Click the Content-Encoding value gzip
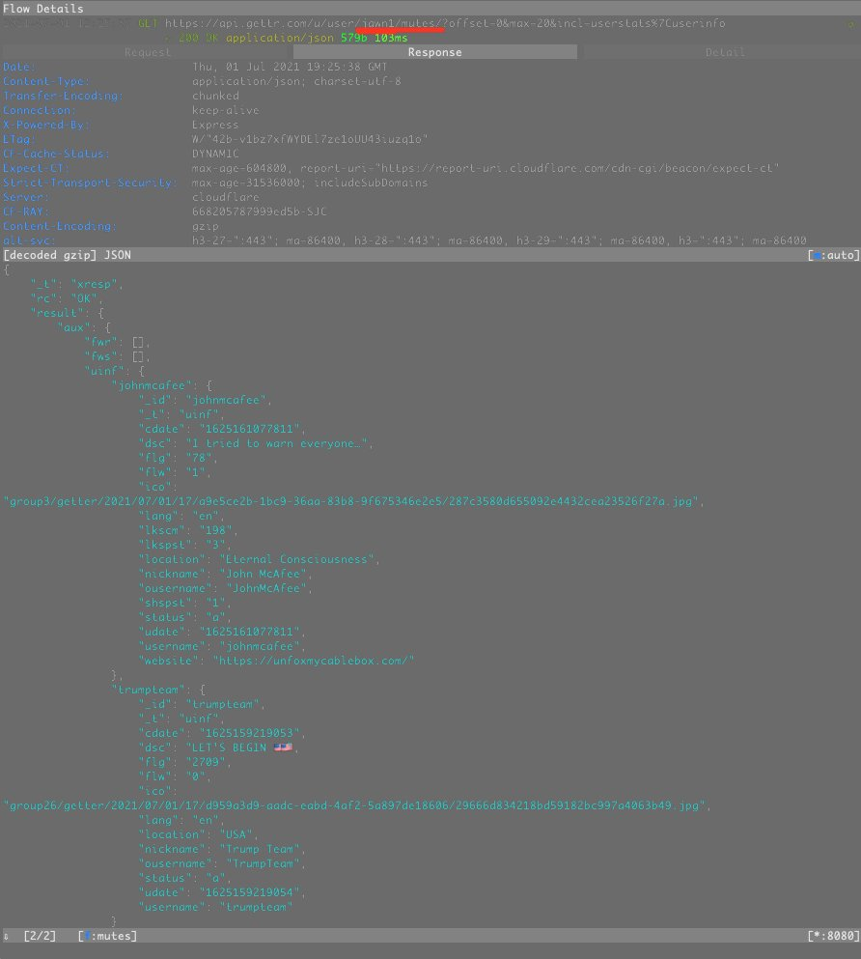The width and height of the screenshot is (861, 959). click(x=206, y=226)
